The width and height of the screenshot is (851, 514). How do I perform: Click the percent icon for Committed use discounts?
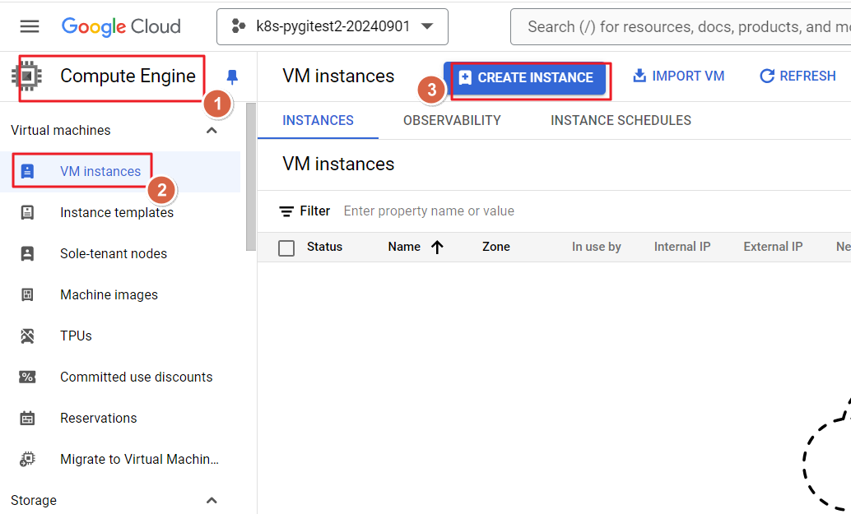27,377
